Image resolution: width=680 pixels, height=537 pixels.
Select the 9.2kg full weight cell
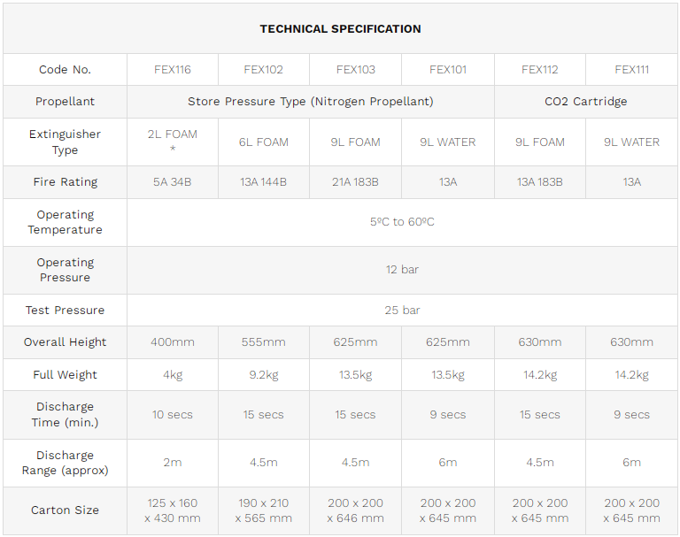(x=264, y=375)
